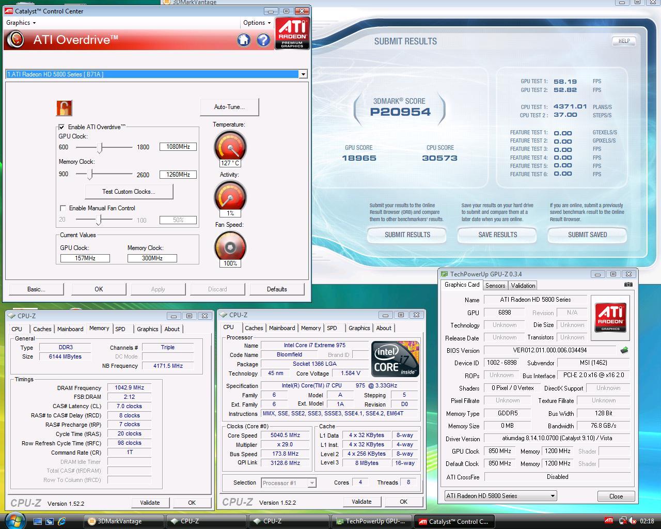Click the Basic button

tap(36, 289)
